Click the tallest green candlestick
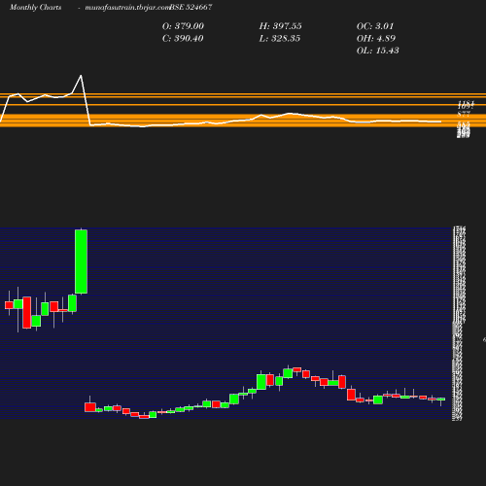 [x=81, y=261]
